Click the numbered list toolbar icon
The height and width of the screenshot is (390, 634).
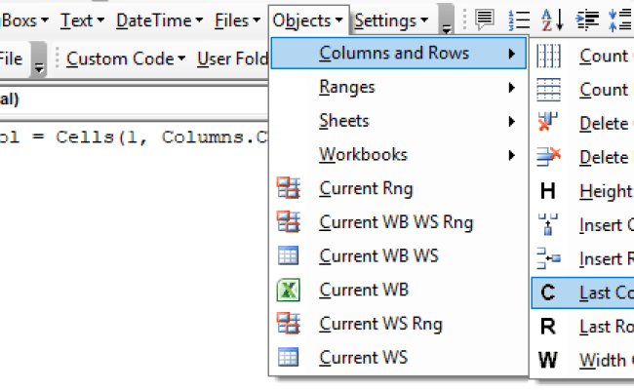coord(519,20)
